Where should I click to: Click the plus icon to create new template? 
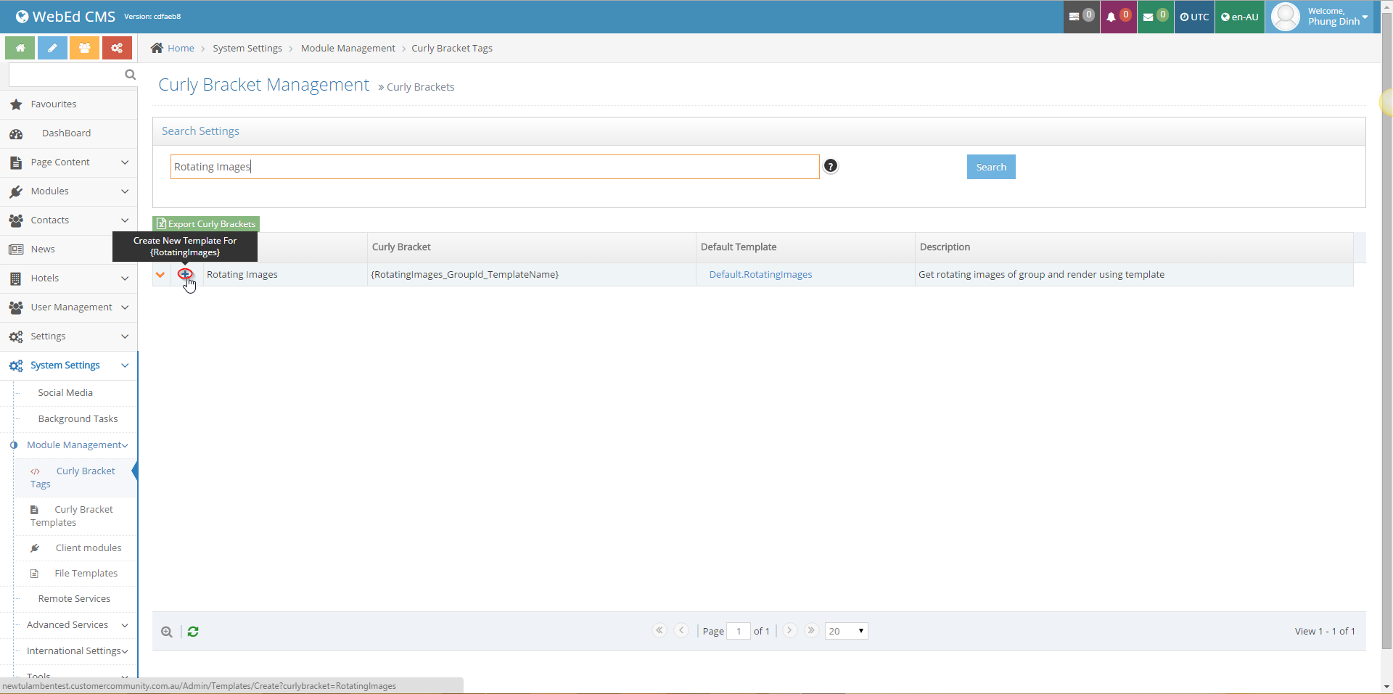point(185,274)
